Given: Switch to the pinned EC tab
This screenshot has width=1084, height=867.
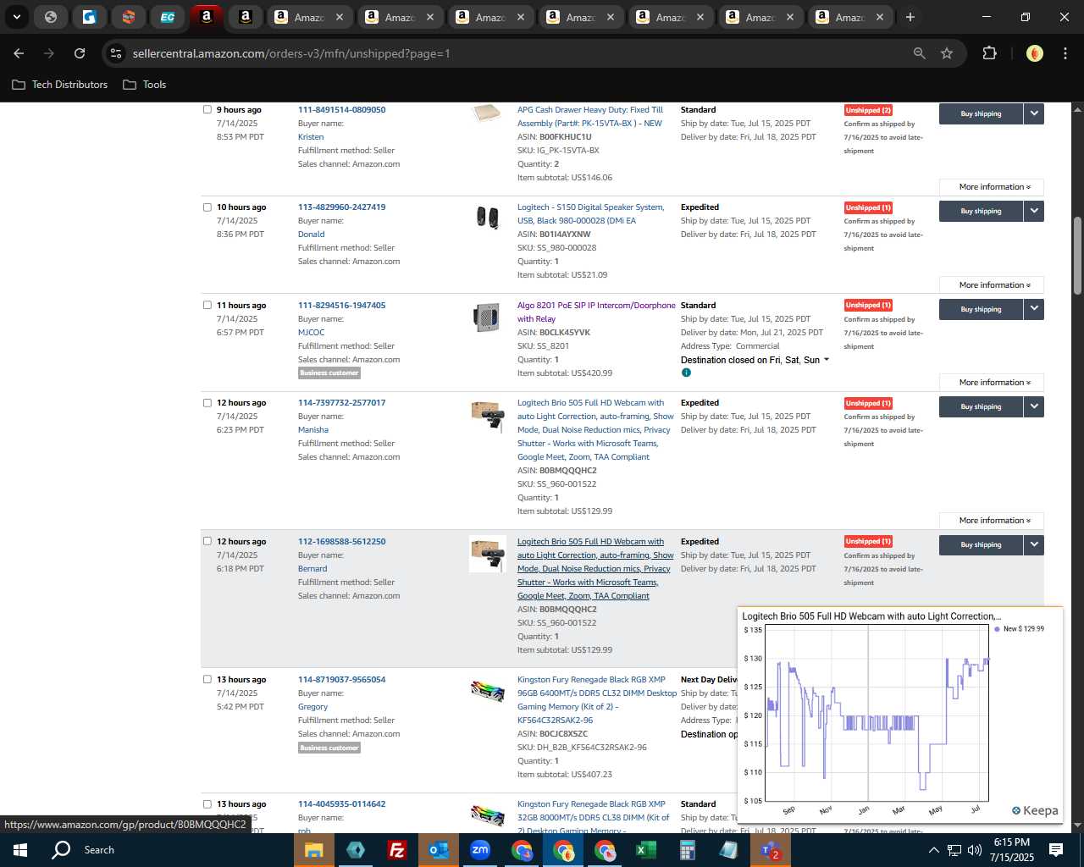Looking at the screenshot, I should click(x=168, y=17).
